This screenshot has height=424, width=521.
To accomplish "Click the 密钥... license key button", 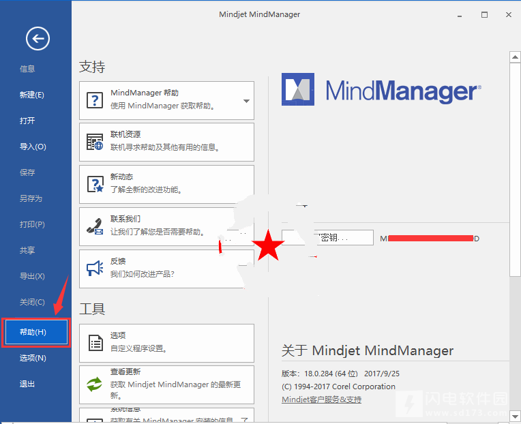I will (x=327, y=238).
